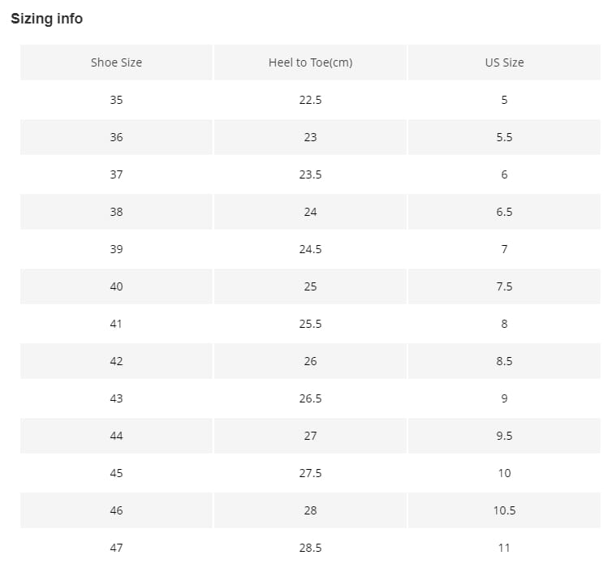Image resolution: width=608 pixels, height=568 pixels.
Task: Select US size 5.5 cell
Action: click(504, 137)
